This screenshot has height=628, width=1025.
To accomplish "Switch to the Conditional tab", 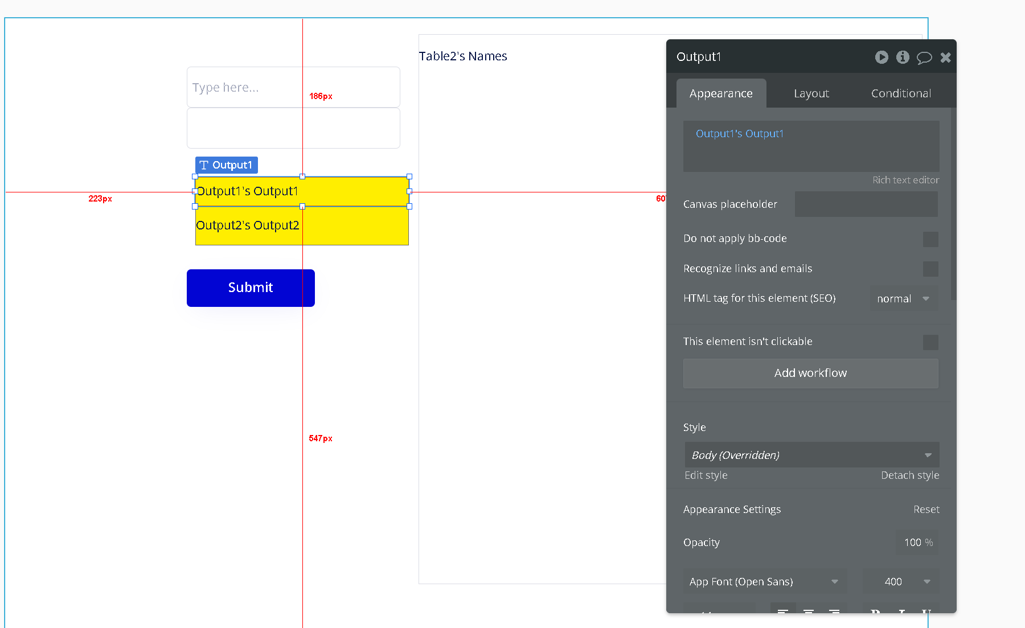I will pos(901,93).
